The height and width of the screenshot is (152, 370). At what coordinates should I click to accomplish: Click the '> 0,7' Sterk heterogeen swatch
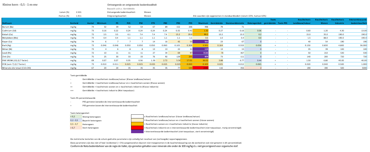pyautogui.click(x=76, y=128)
